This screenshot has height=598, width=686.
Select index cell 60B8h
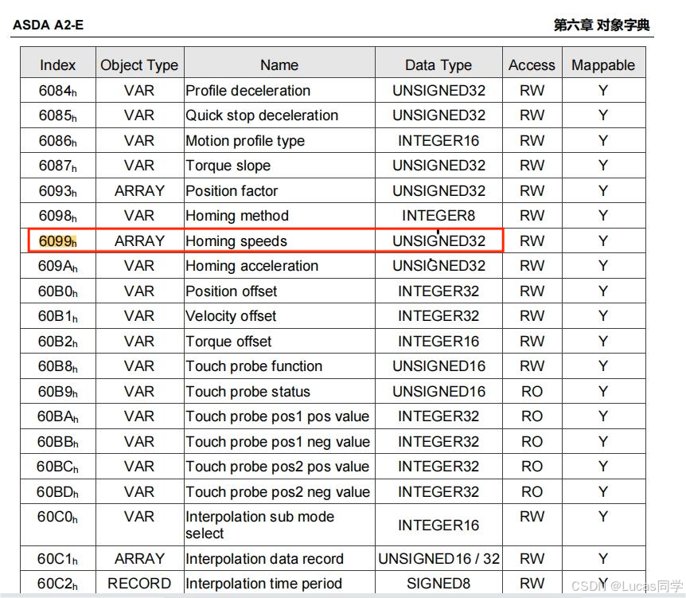coord(58,366)
